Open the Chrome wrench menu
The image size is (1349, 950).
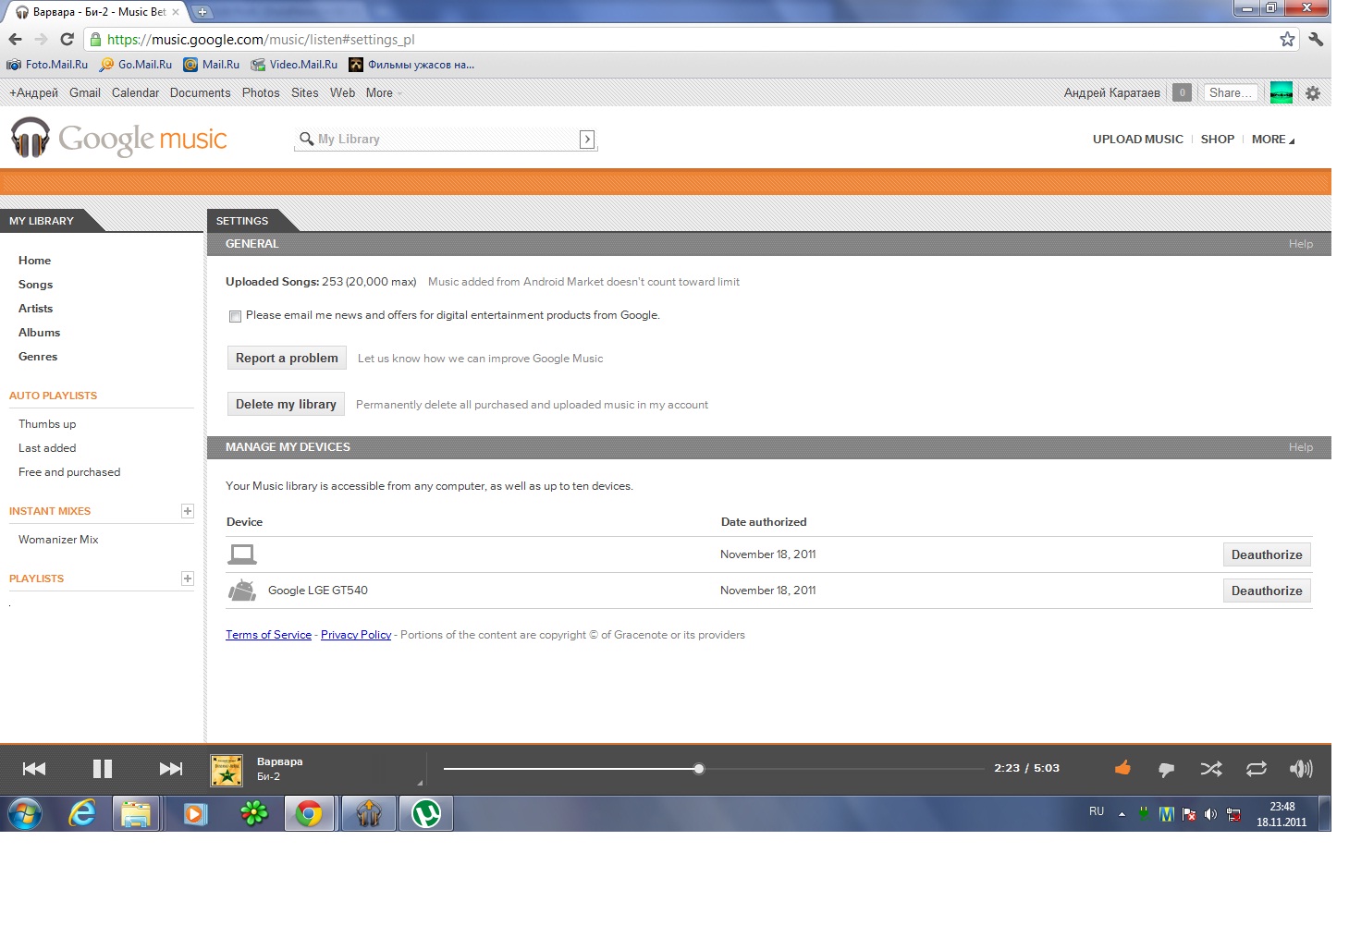pos(1316,39)
